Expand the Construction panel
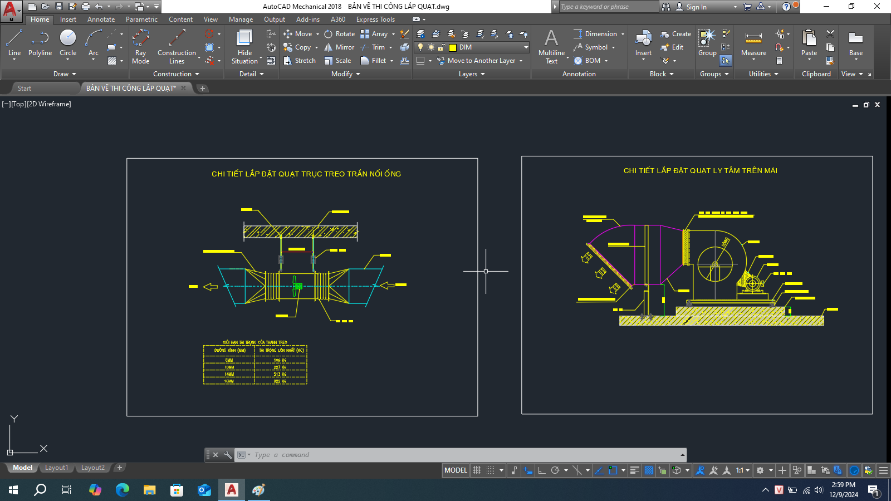This screenshot has width=891, height=501. click(176, 74)
